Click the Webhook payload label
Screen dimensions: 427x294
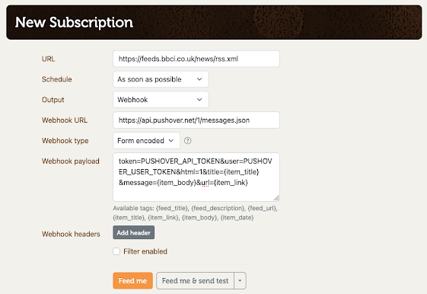pyautogui.click(x=71, y=161)
